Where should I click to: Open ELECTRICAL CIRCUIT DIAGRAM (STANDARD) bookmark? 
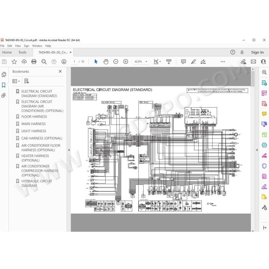tap(39, 93)
